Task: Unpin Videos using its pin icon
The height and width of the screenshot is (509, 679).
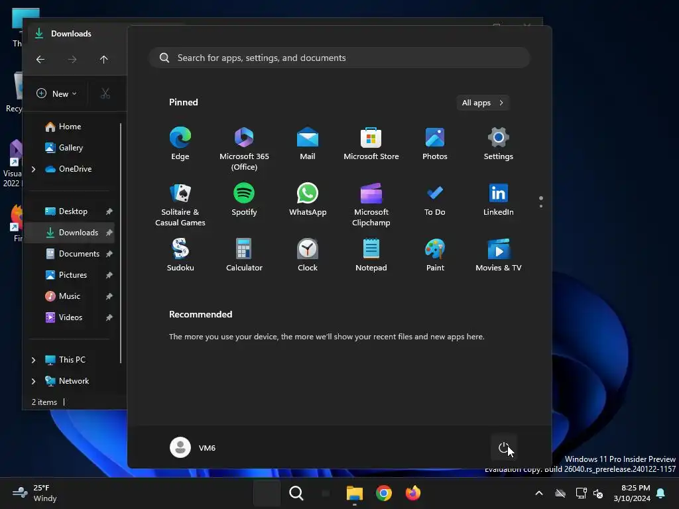Action: pyautogui.click(x=109, y=317)
